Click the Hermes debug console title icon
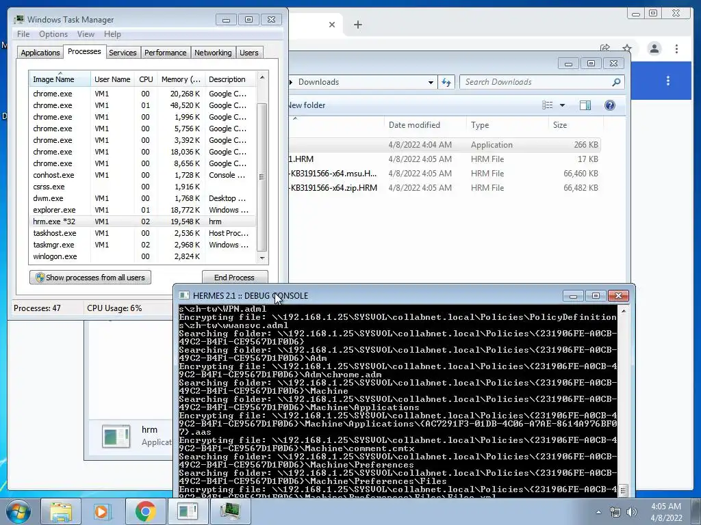The height and width of the screenshot is (525, 701). tap(183, 295)
